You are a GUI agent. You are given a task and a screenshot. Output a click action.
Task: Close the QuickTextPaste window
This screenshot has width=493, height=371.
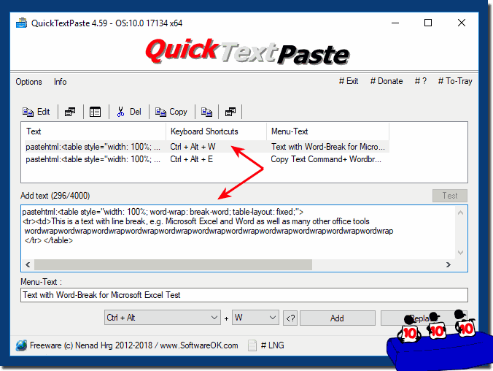click(462, 23)
